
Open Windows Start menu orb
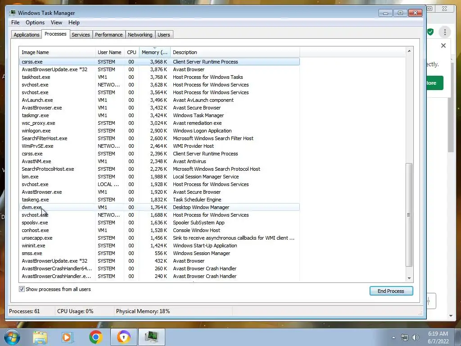point(12,337)
